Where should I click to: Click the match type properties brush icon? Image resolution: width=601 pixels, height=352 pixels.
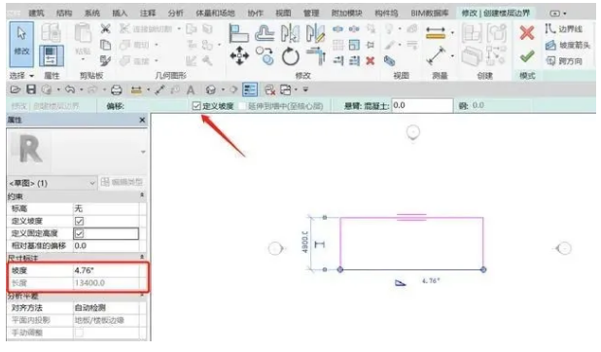[105, 60]
